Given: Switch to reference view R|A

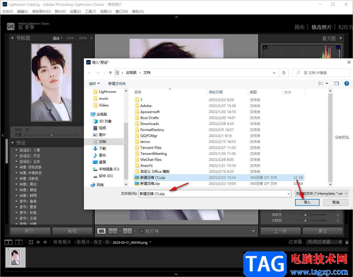Looking at the screenshot, I should pyautogui.click(x=113, y=231).
